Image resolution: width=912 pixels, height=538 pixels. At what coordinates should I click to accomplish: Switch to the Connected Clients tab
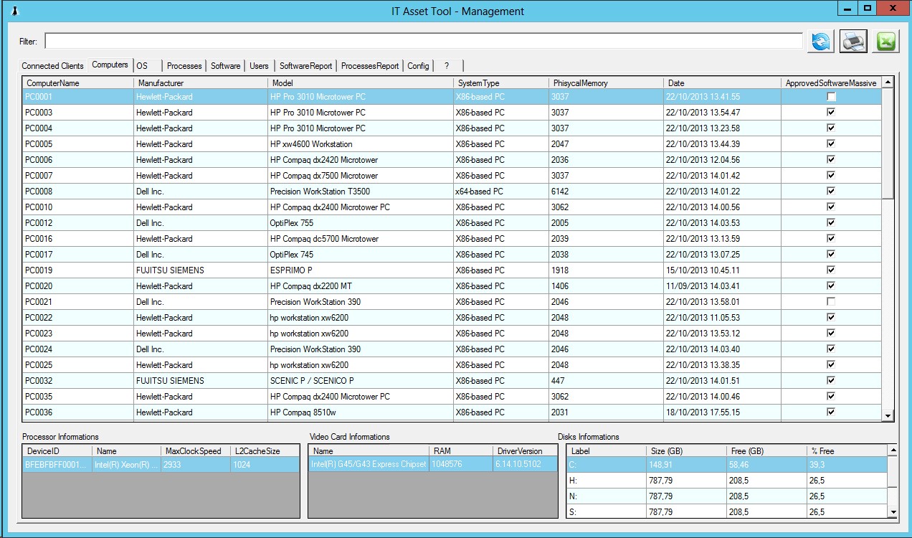click(x=52, y=65)
